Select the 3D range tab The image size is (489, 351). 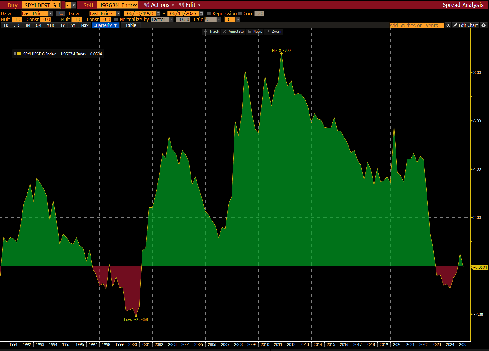click(x=17, y=25)
